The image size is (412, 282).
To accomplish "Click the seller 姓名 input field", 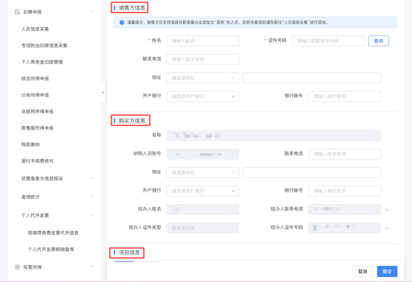I will coord(203,41).
